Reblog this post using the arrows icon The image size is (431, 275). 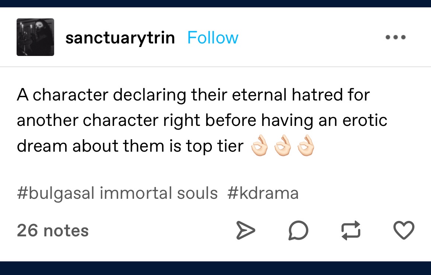(x=351, y=231)
